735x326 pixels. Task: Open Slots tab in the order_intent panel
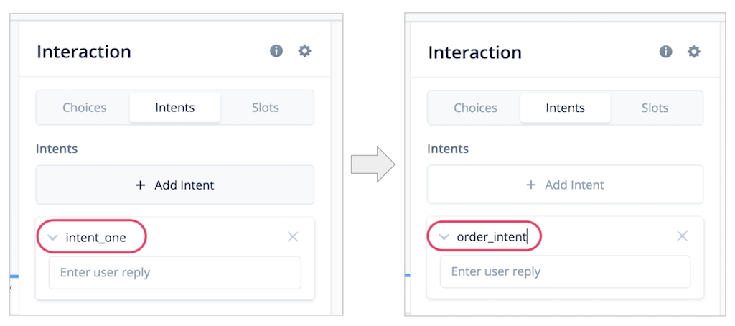[x=655, y=108]
